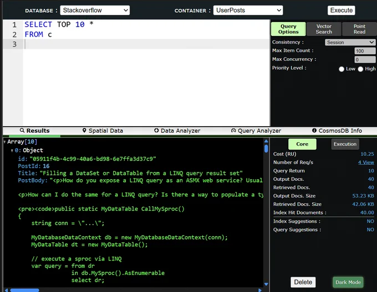Screen dimensions: 377x292
Task: Click line number 2 in editor gutter
Action: 14,35
